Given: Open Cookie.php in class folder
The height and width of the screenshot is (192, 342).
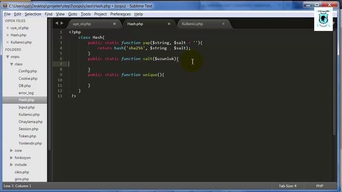Looking at the screenshot, I should (28, 78).
